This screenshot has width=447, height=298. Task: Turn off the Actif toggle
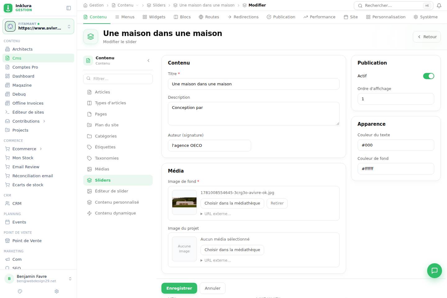coord(428,76)
